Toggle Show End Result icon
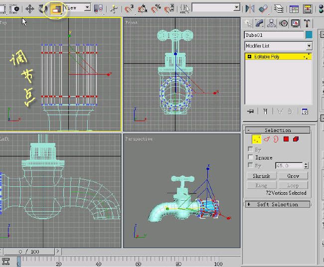This screenshot has height=267, width=324. [265, 112]
